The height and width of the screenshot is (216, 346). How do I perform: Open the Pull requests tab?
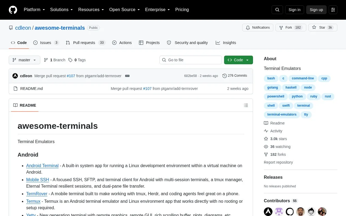[x=85, y=43]
